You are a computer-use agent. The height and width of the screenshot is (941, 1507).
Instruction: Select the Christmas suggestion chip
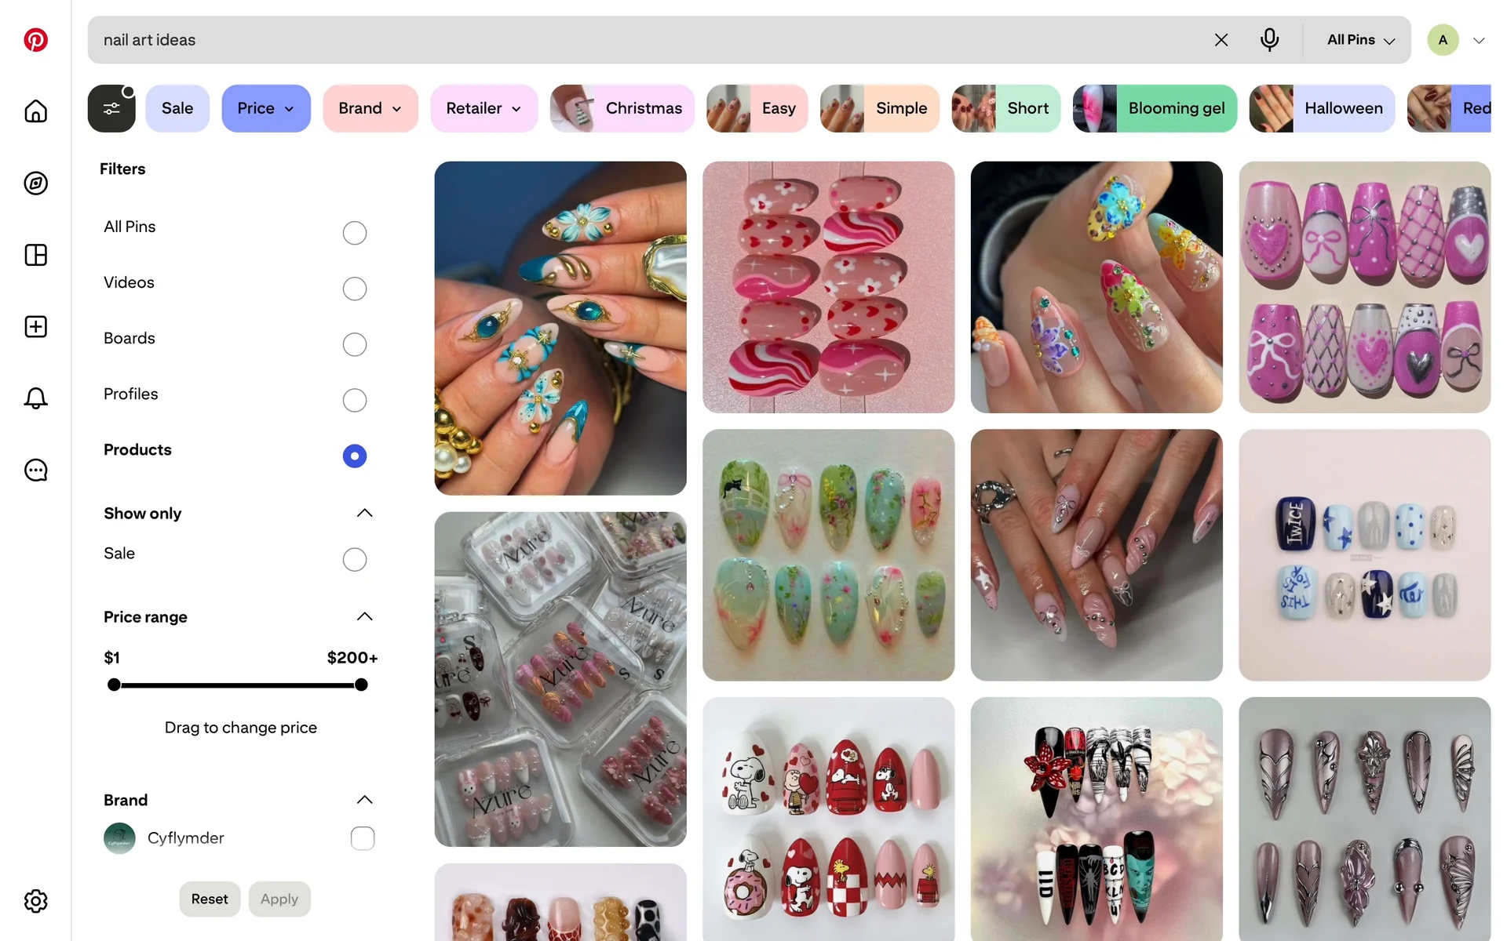pos(622,108)
